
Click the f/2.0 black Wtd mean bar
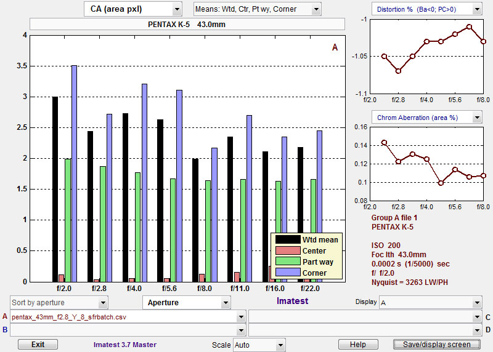click(55, 190)
